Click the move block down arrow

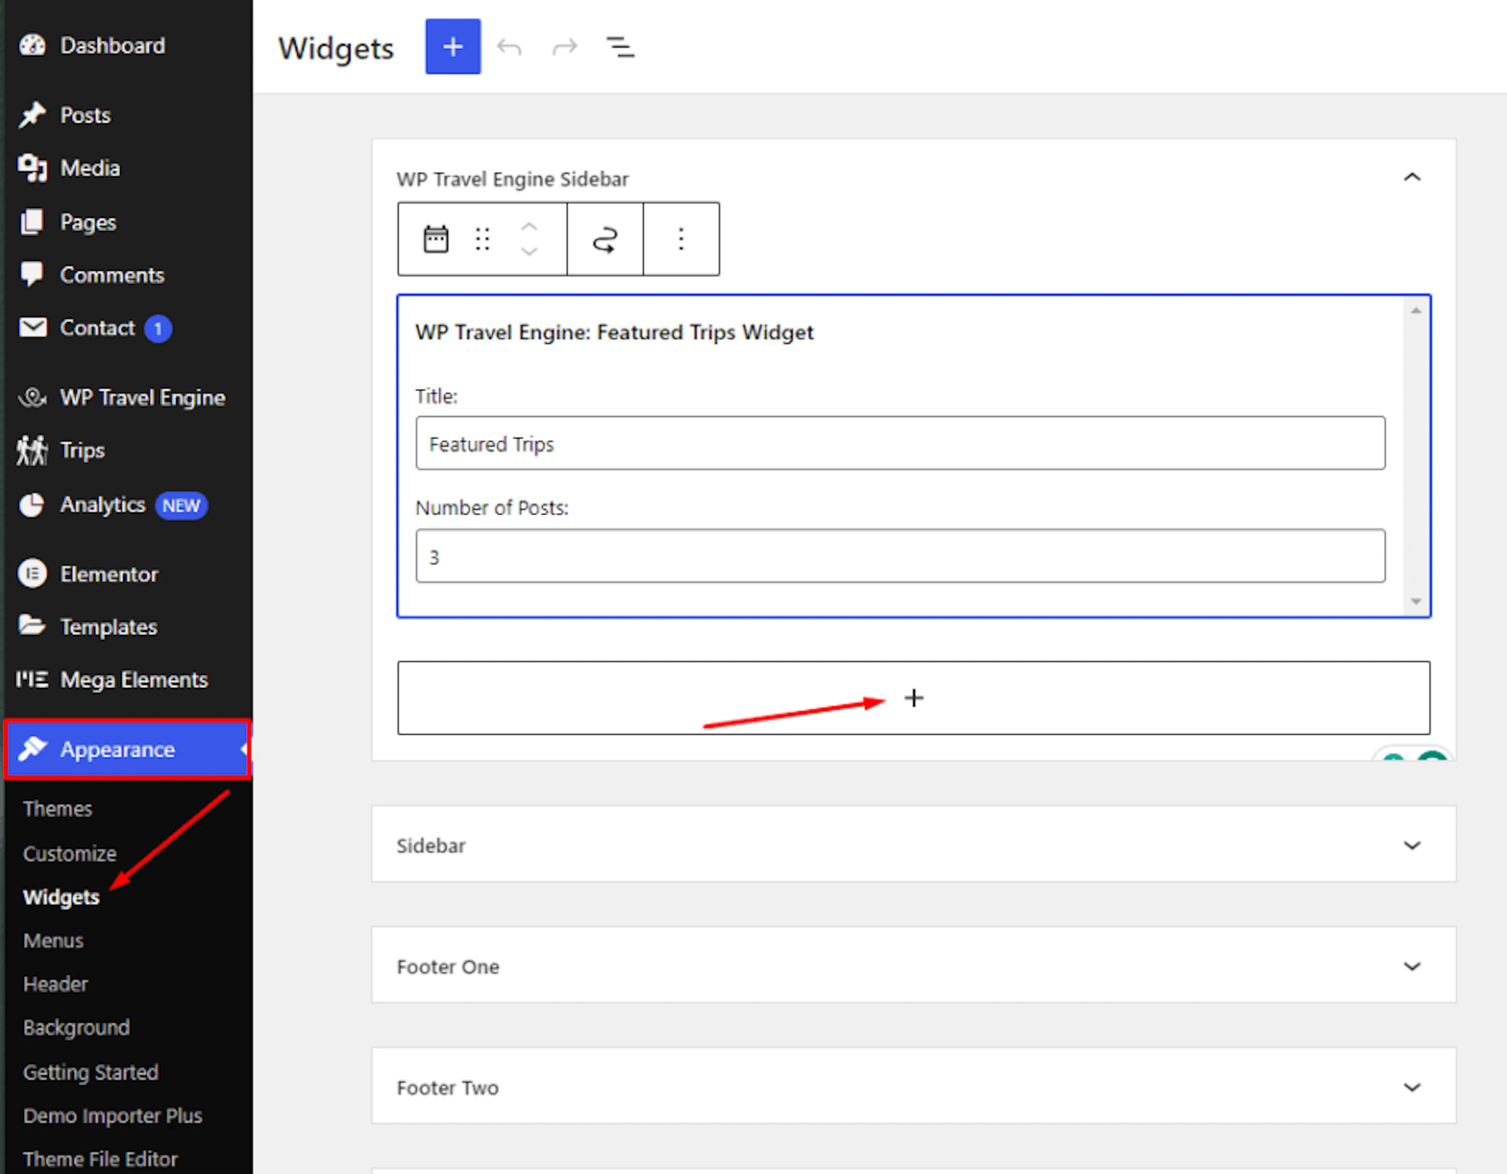[x=529, y=252]
